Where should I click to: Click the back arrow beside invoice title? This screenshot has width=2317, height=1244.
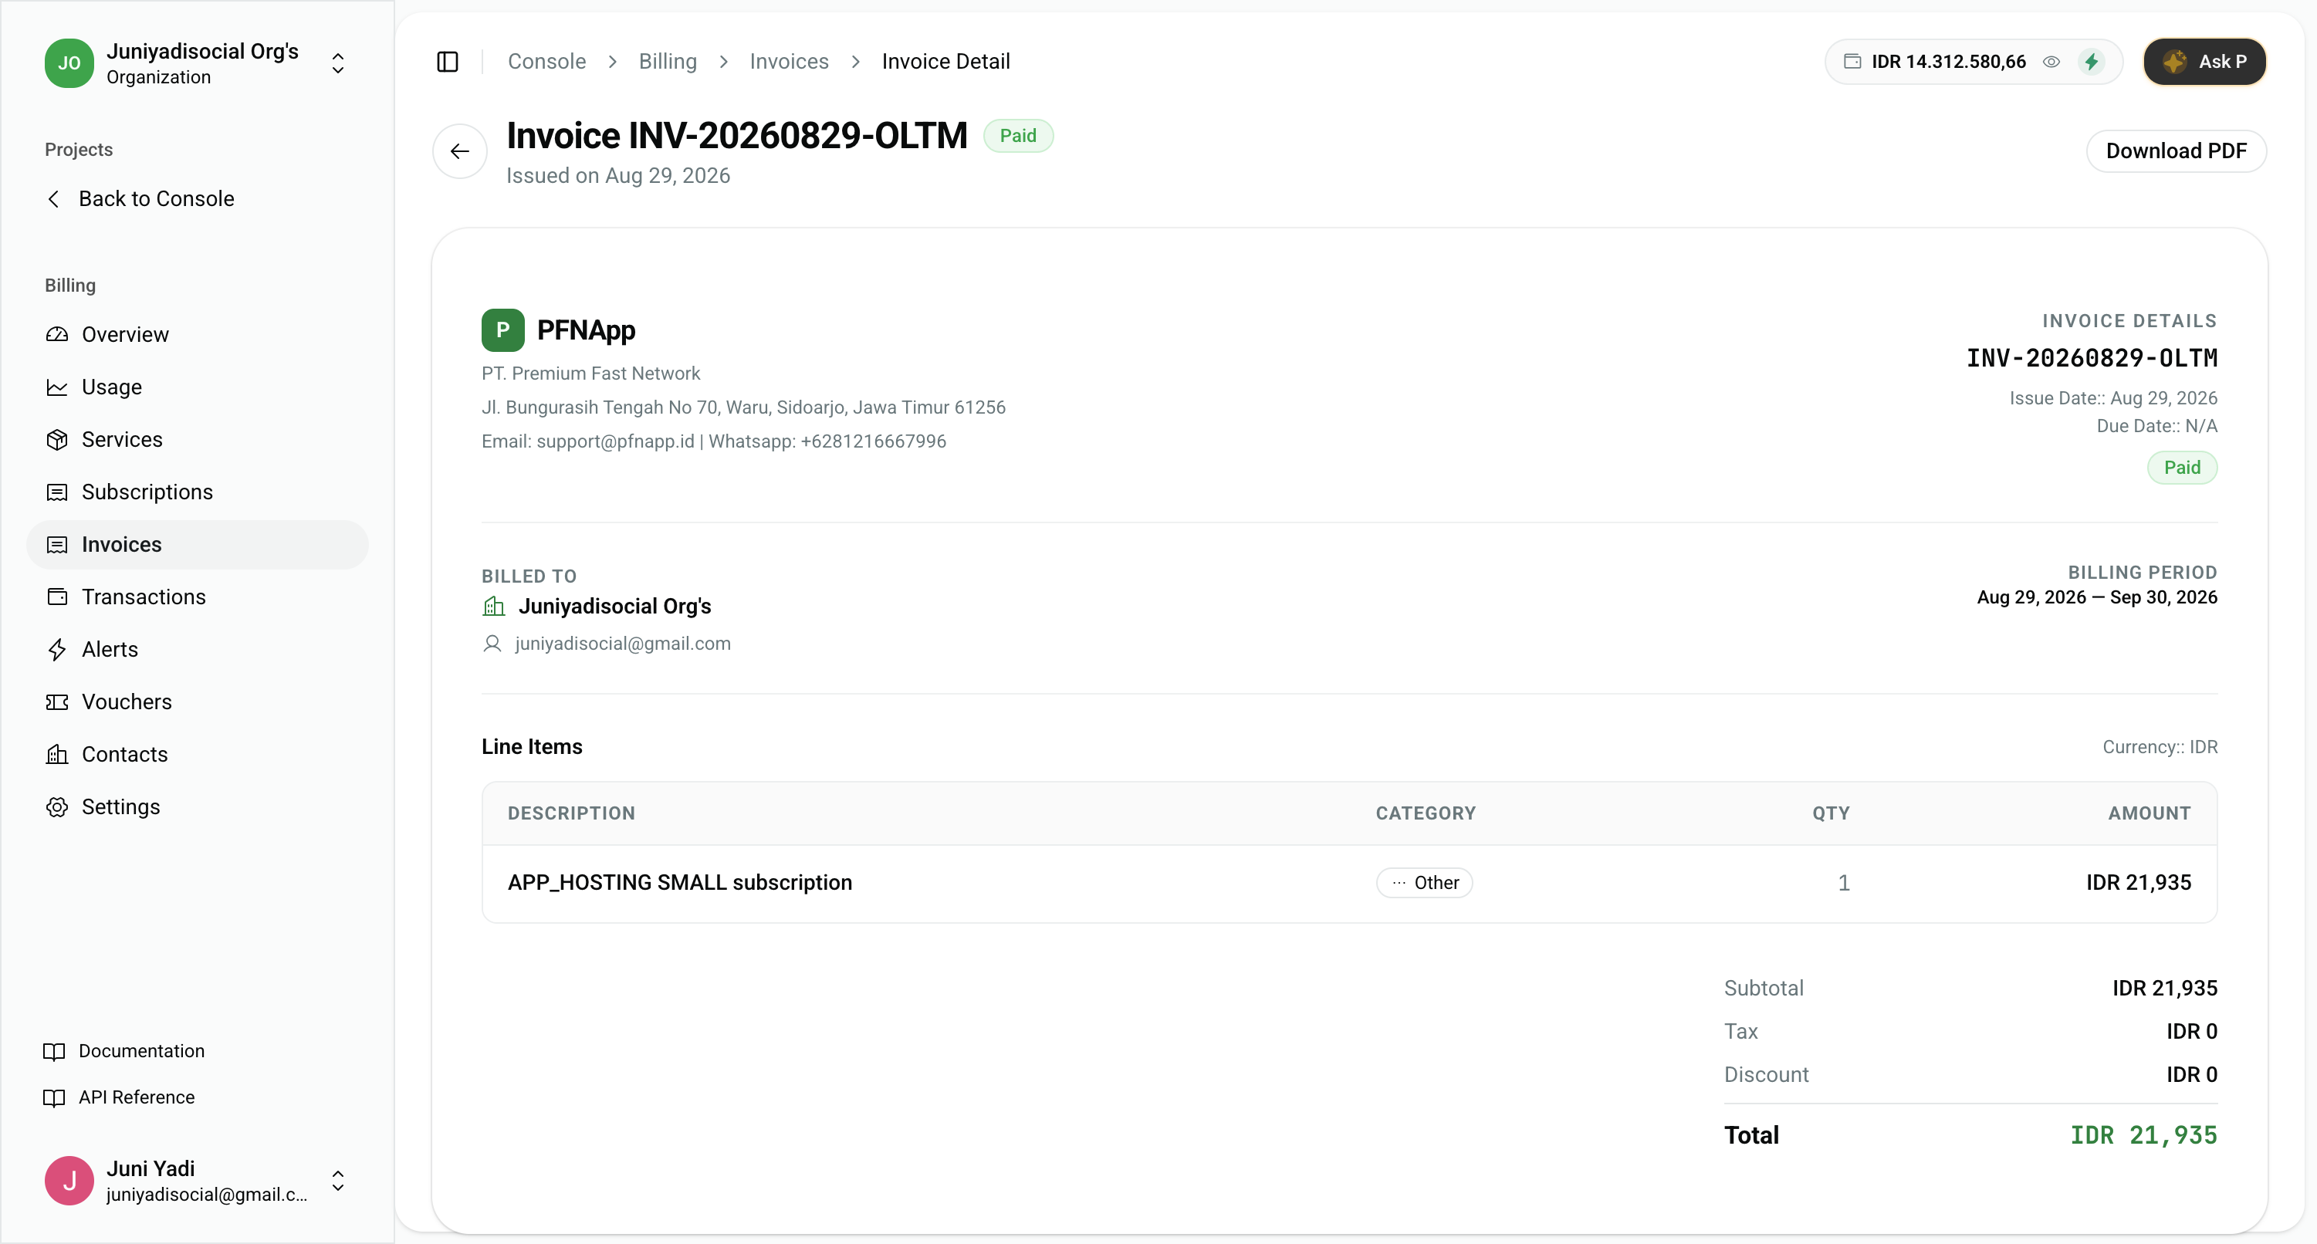coord(460,151)
